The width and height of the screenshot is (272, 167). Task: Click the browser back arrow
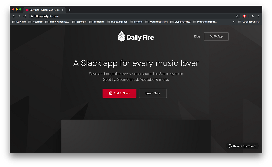coord(14,16)
